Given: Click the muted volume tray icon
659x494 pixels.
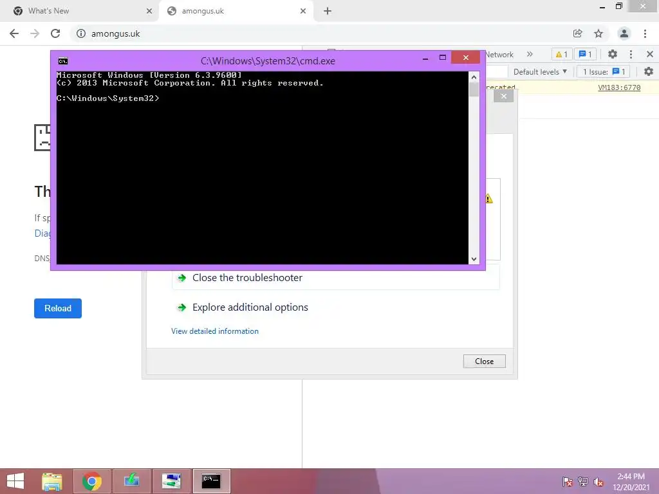Looking at the screenshot, I should click(x=598, y=481).
